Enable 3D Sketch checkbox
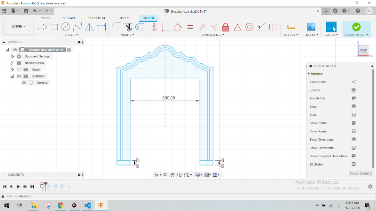This screenshot has width=376, height=211. (x=353, y=165)
